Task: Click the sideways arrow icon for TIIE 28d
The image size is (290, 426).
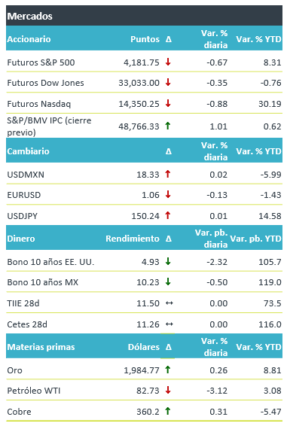Action: click(169, 303)
